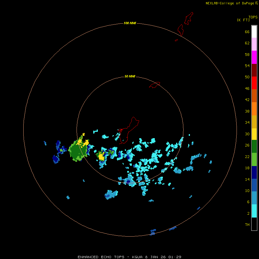Screen dimensions: 259x259
Task: Click the magenta legend swatch
Action: click(254, 57)
